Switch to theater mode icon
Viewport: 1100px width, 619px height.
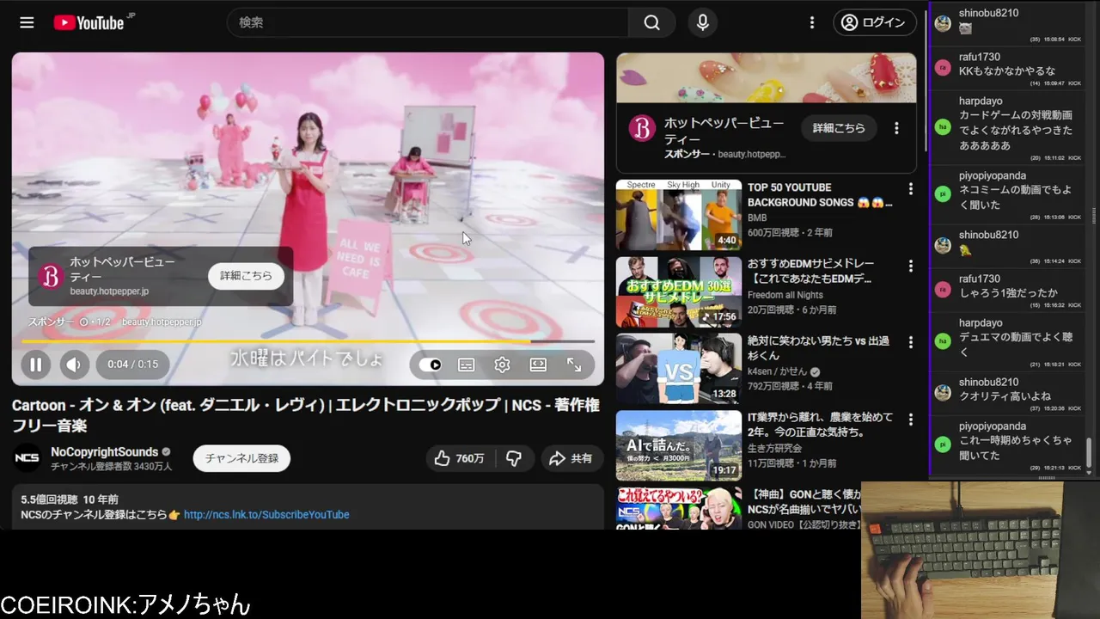[x=538, y=365]
